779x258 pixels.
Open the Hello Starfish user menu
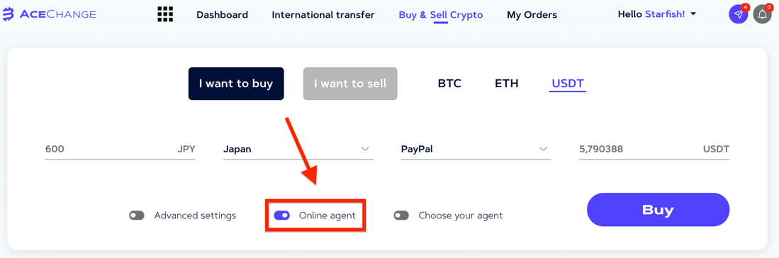pos(657,14)
